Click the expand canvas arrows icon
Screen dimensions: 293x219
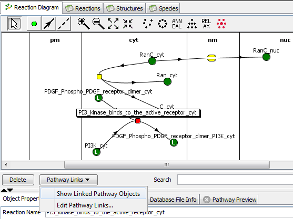pyautogui.click(x=113, y=24)
